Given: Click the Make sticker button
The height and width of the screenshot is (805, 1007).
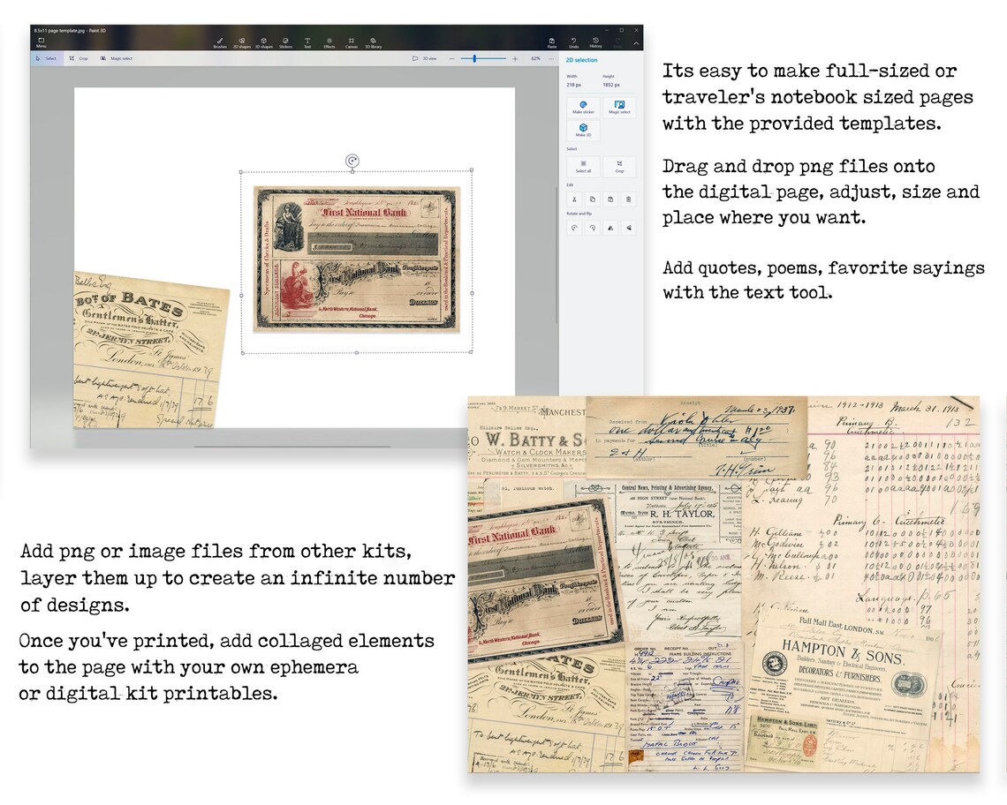Looking at the screenshot, I should [583, 107].
